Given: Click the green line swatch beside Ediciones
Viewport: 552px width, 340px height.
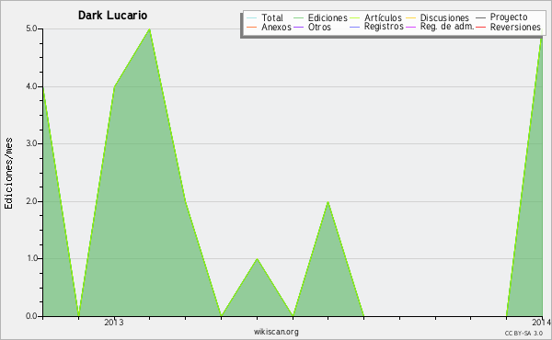Looking at the screenshot, I should tap(298, 18).
